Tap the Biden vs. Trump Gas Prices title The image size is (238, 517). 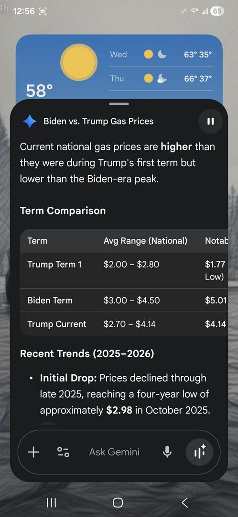click(x=98, y=121)
